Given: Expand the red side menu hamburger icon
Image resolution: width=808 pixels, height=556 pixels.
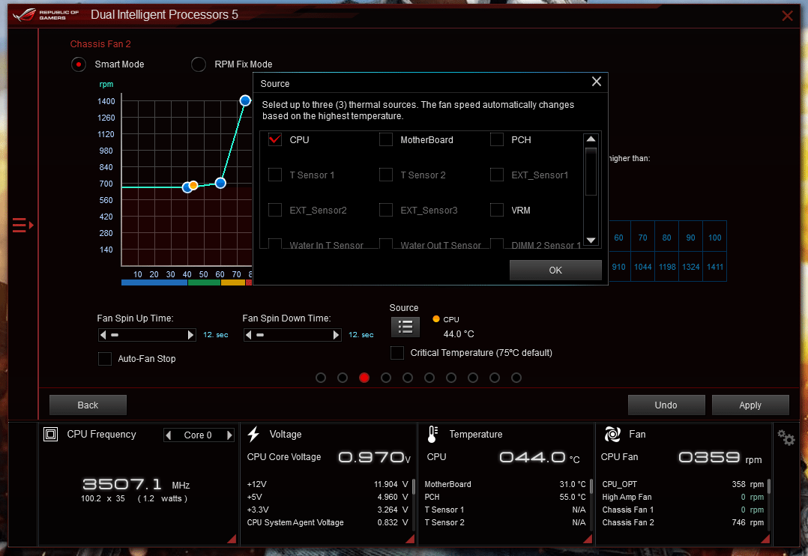Looking at the screenshot, I should 22,226.
